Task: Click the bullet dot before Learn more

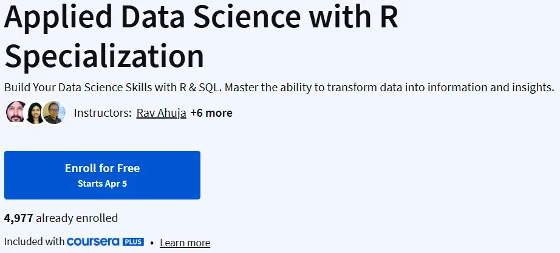Action: point(152,243)
